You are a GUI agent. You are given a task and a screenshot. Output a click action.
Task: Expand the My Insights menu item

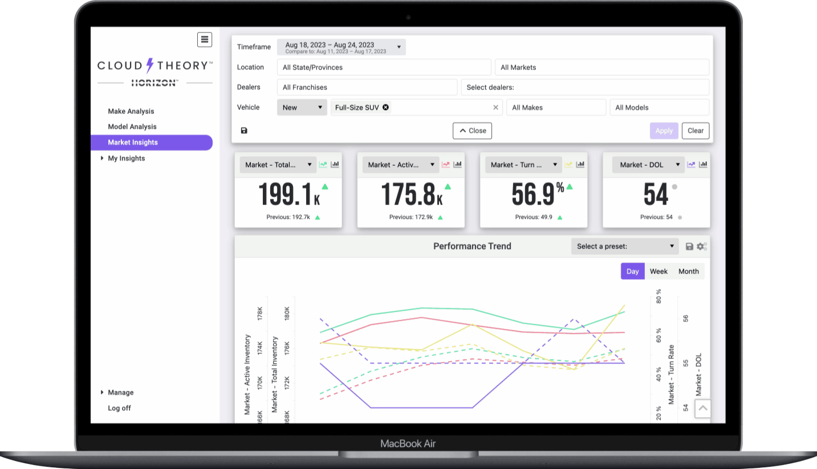(x=127, y=158)
